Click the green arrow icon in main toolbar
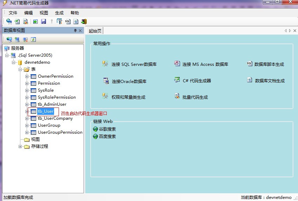This screenshot has height=201, width=298. 35,21
